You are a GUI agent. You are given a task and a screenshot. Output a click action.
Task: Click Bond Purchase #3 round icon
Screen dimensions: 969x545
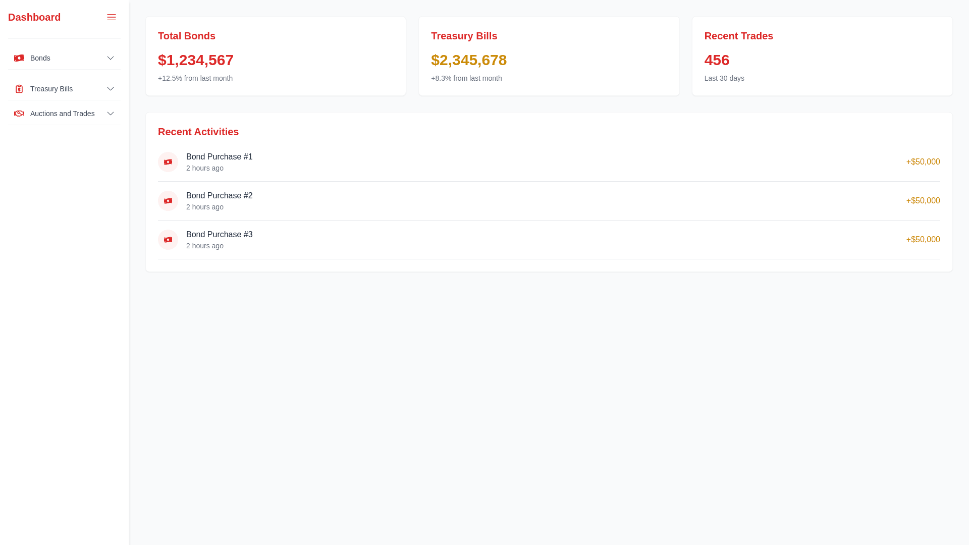(x=168, y=240)
